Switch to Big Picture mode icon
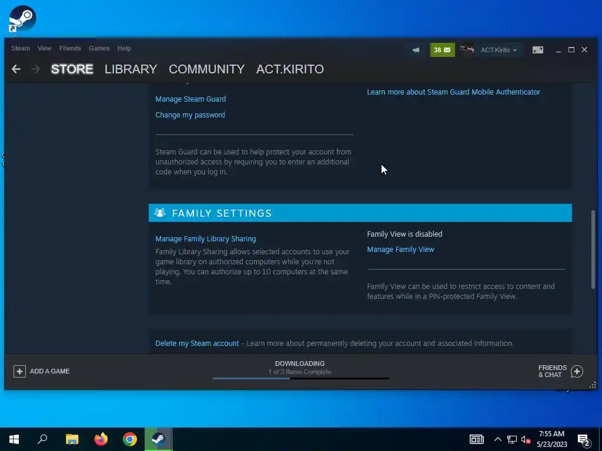 pos(537,50)
